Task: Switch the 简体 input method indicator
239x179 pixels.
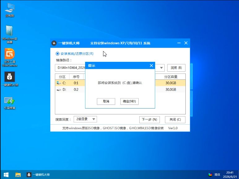Action: 217,175
